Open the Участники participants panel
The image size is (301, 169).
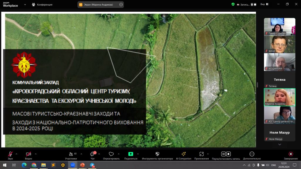(71, 154)
